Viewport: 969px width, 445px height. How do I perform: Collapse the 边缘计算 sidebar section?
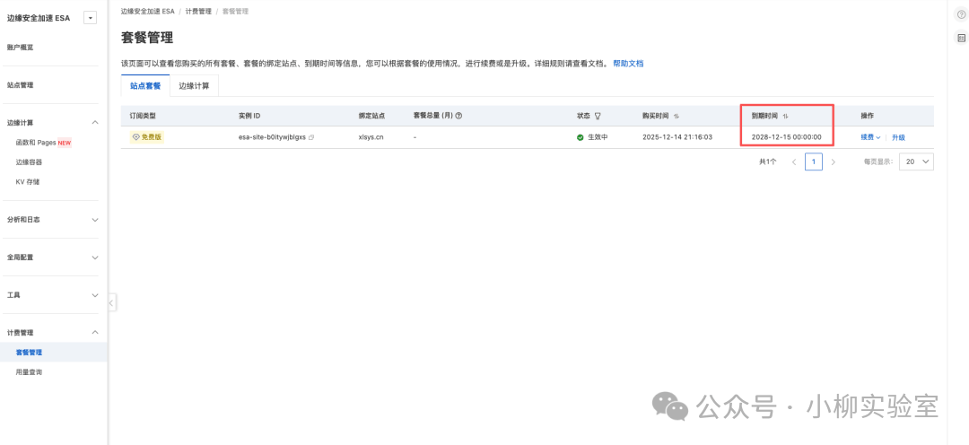click(96, 122)
